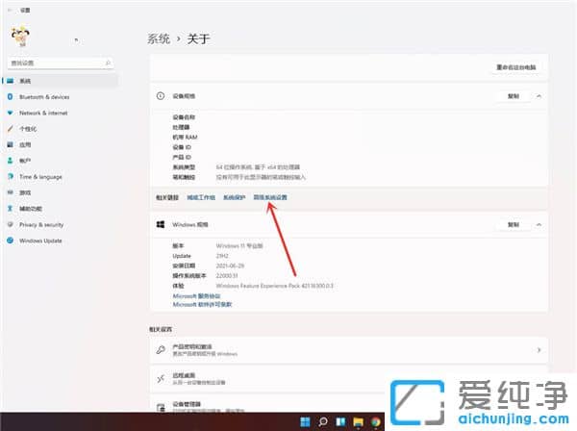The image size is (577, 431).
Task: Launch Chrome from the taskbar
Action: tap(376, 421)
